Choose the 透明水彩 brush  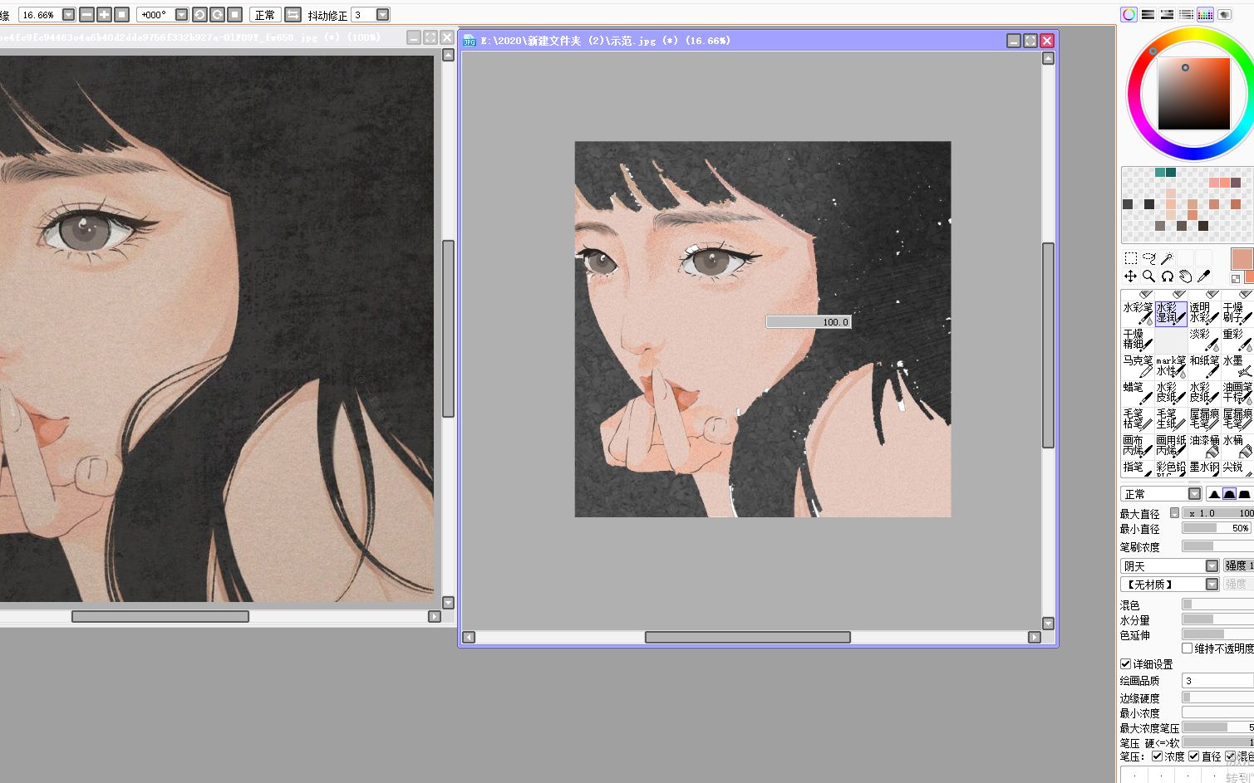(x=1204, y=313)
